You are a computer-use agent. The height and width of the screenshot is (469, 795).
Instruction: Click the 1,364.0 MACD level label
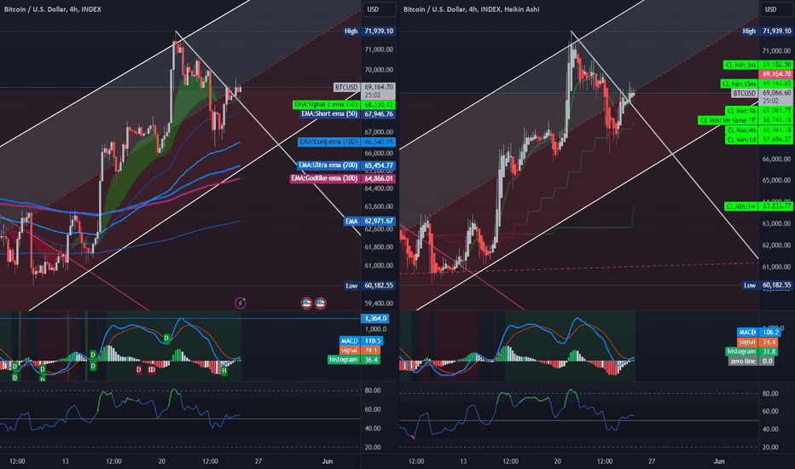pyautogui.click(x=375, y=318)
